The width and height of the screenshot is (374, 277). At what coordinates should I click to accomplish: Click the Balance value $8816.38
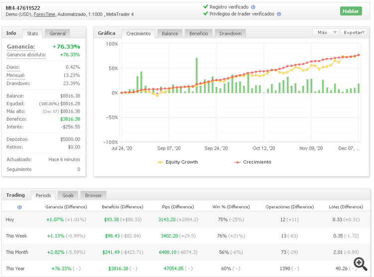click(x=70, y=96)
